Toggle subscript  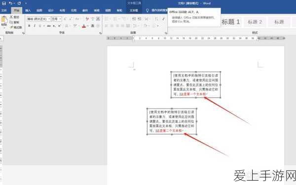(54, 26)
